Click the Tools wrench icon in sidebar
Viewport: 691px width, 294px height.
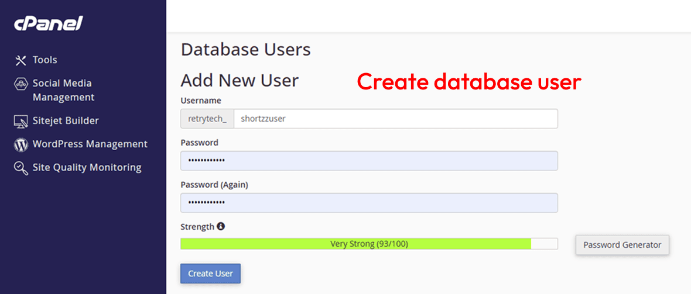click(21, 60)
